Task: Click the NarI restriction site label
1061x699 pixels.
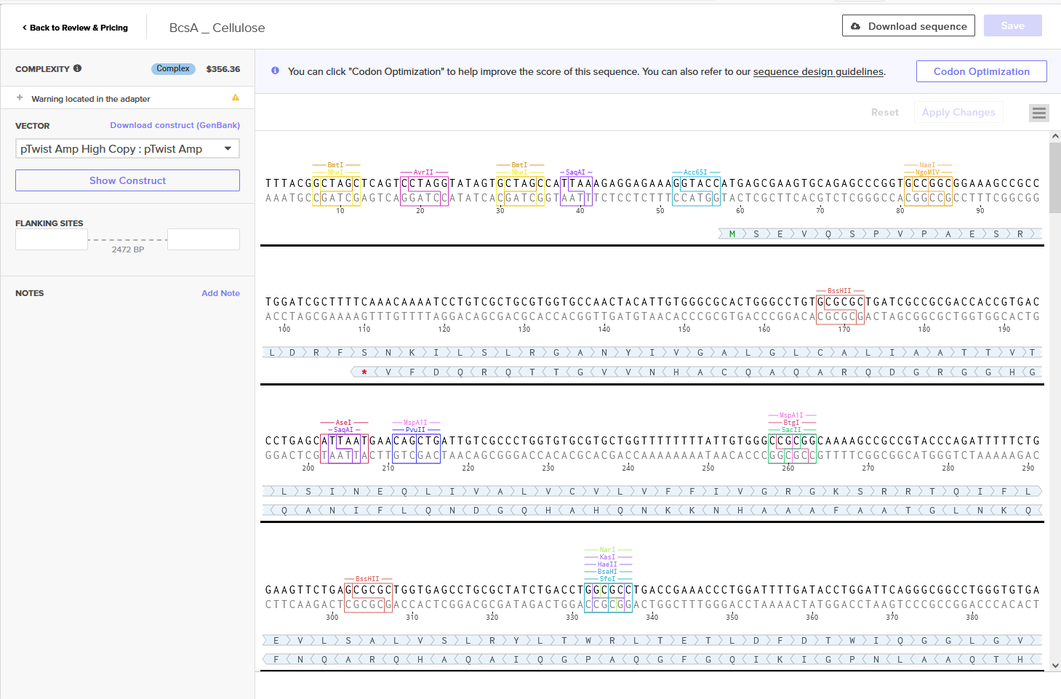Action: click(606, 549)
